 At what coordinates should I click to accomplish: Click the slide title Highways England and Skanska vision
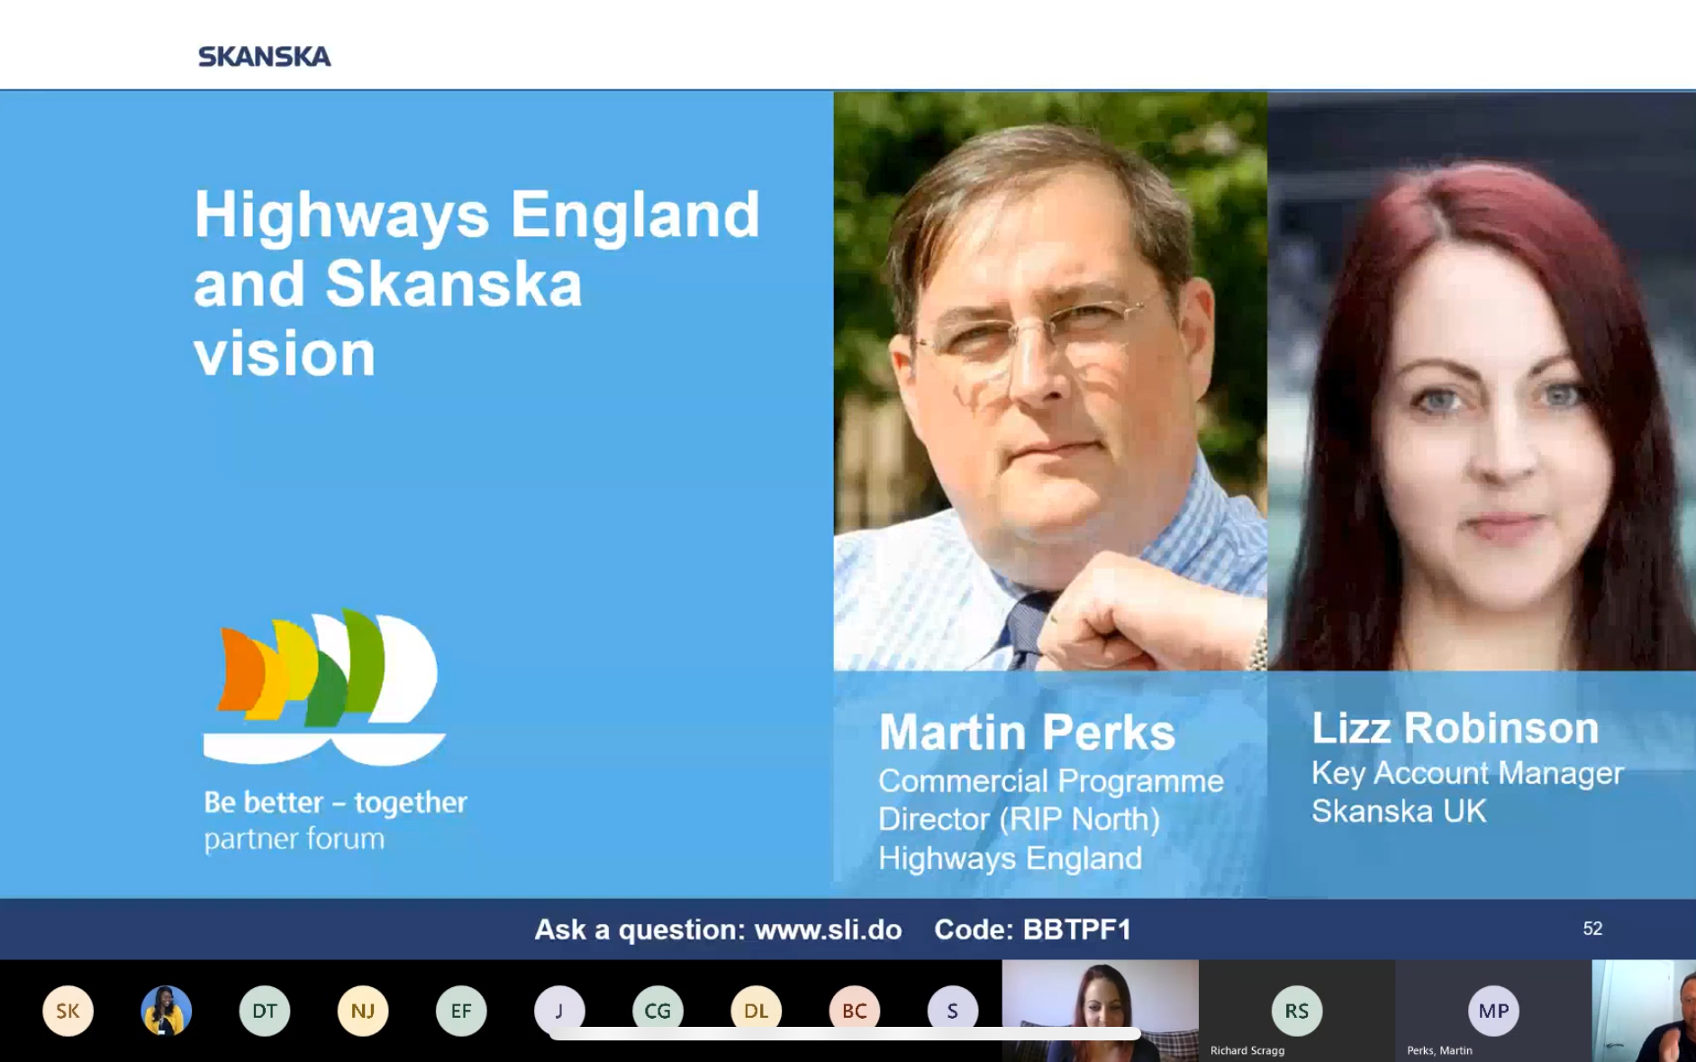click(x=476, y=283)
